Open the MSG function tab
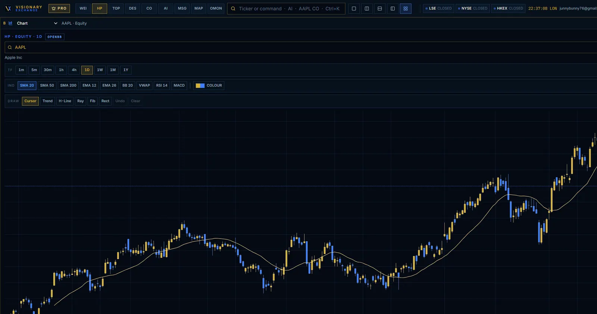Viewport: 597px width, 314px height. coord(182,8)
